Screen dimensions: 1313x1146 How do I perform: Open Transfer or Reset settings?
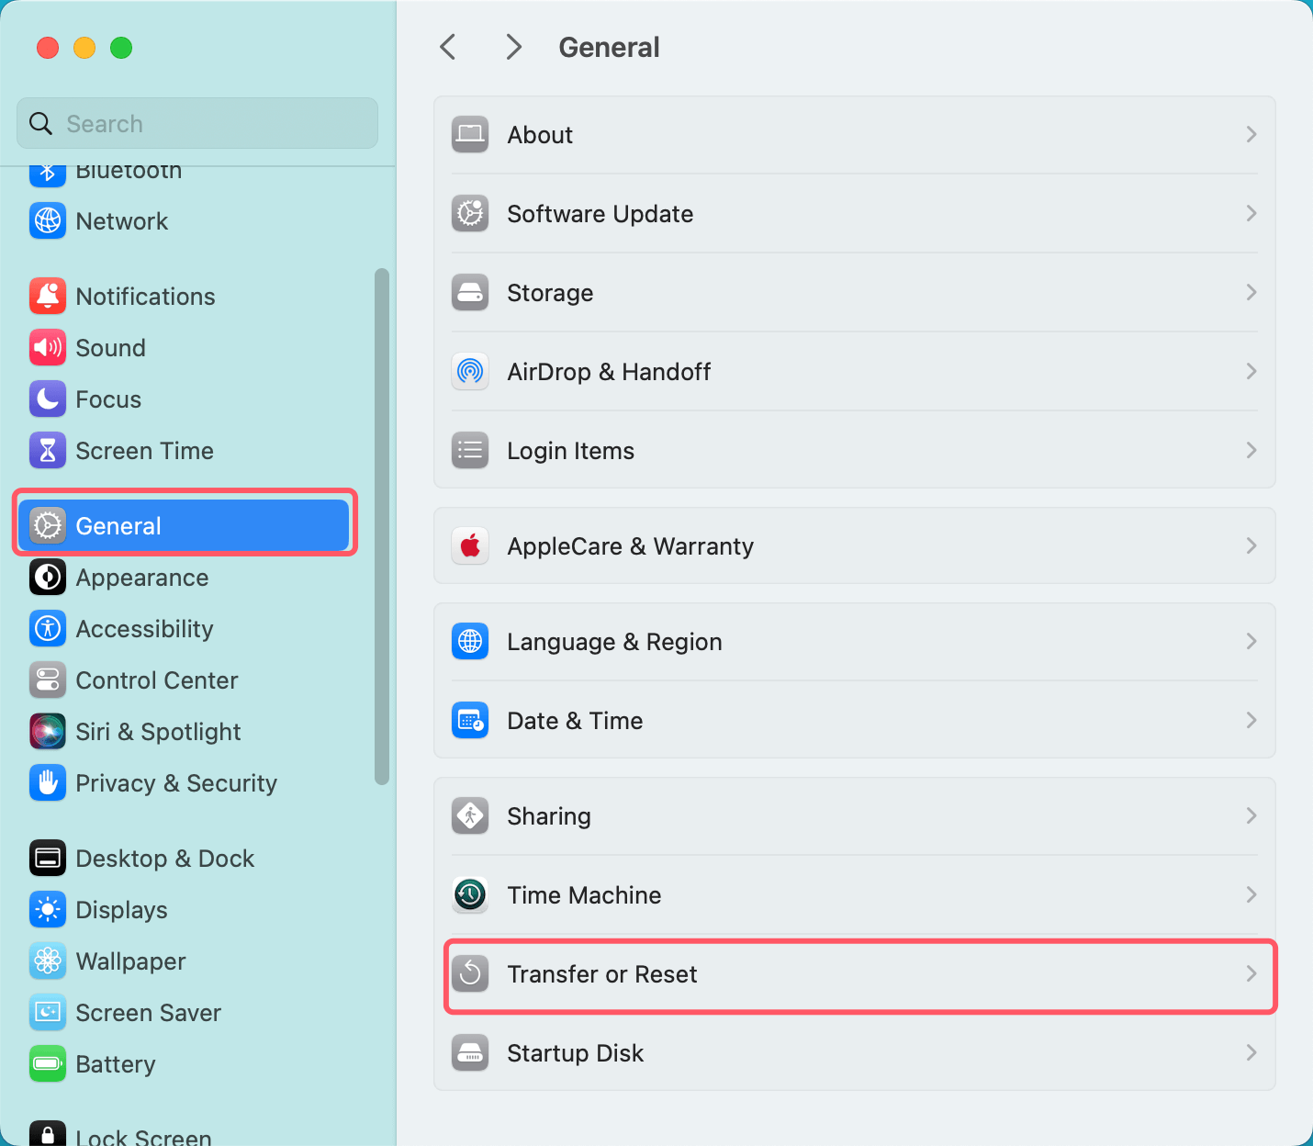(x=602, y=974)
